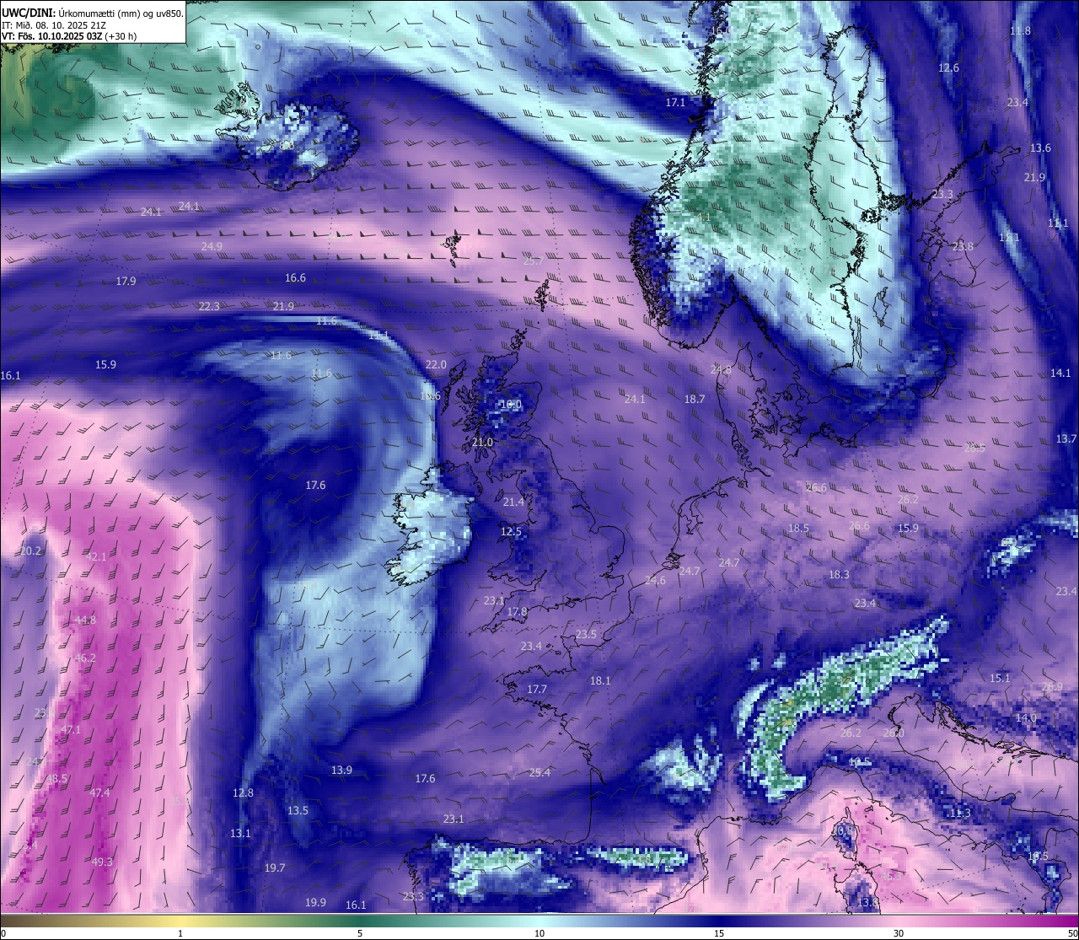1079x940 pixels.
Task: Select the 22.3 value label
Action: [209, 307]
